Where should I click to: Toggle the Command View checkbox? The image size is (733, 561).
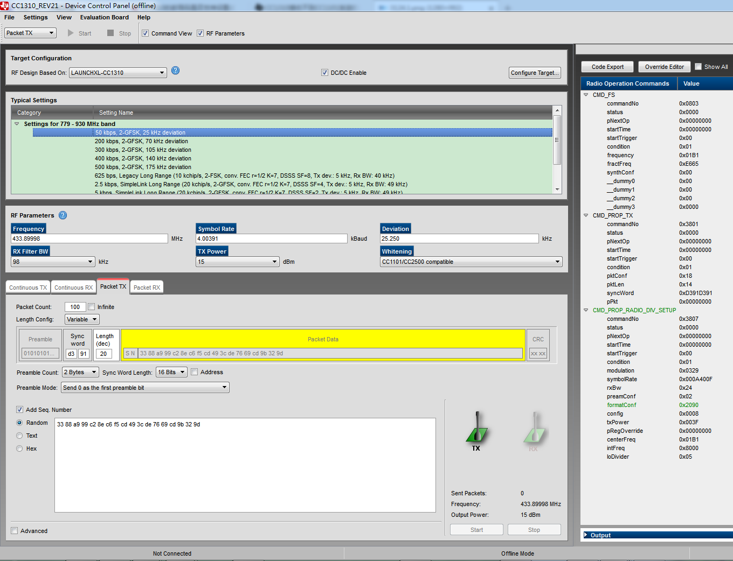click(145, 33)
